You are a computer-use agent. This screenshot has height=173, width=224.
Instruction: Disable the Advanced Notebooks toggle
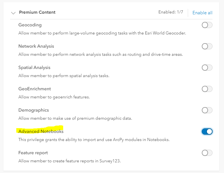tap(207, 132)
